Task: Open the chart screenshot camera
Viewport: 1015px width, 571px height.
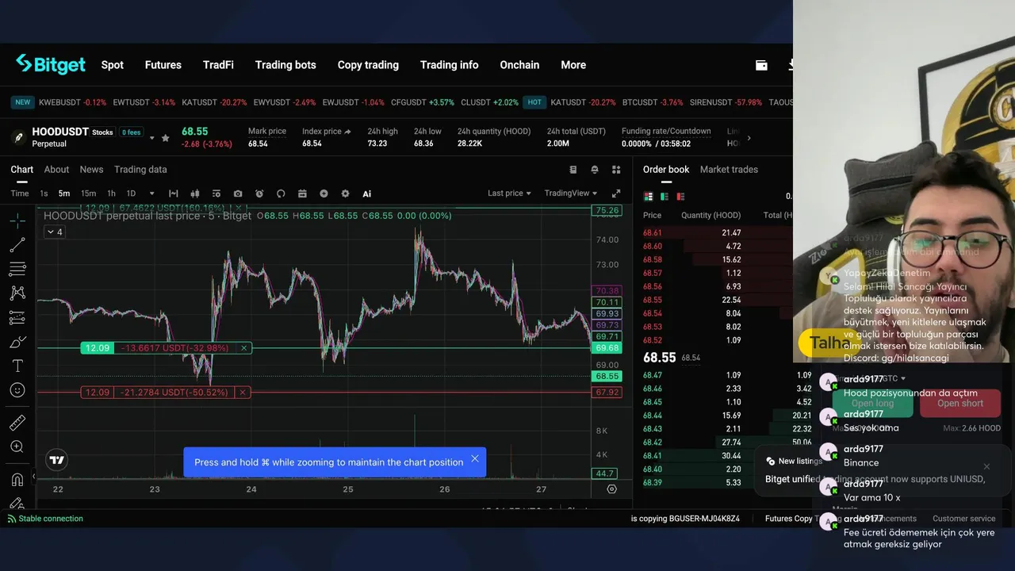Action: pyautogui.click(x=238, y=194)
